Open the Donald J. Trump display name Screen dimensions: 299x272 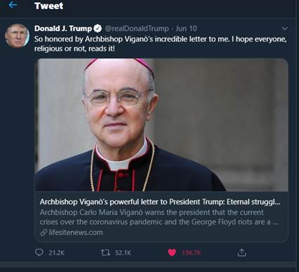tap(63, 28)
